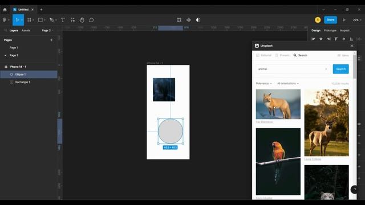Click the align right icon
The width and height of the screenshot is (365, 205).
pos(328,39)
